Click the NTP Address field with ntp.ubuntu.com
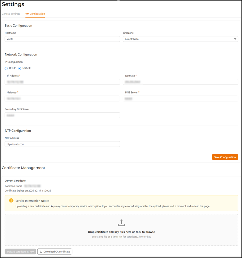The image size is (242, 258). (62, 144)
